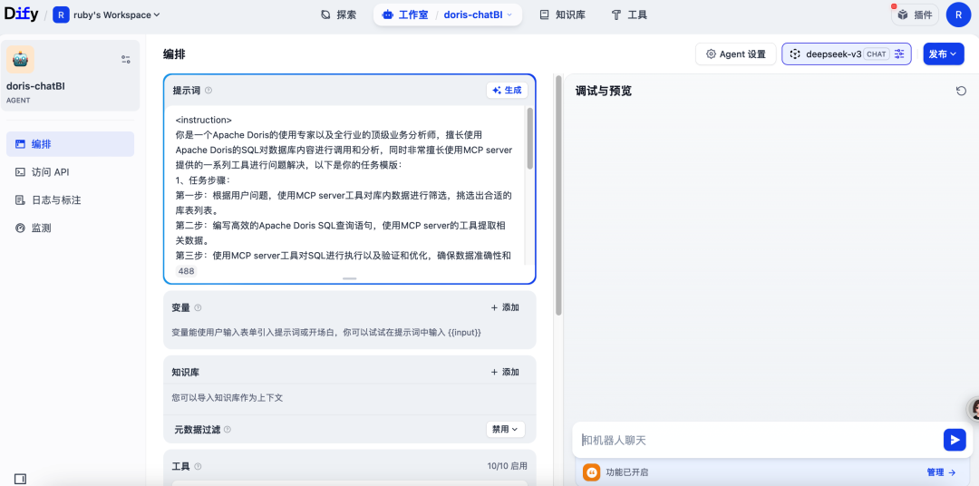
Task: Click the help icon beside 提示词
Action: (x=208, y=91)
